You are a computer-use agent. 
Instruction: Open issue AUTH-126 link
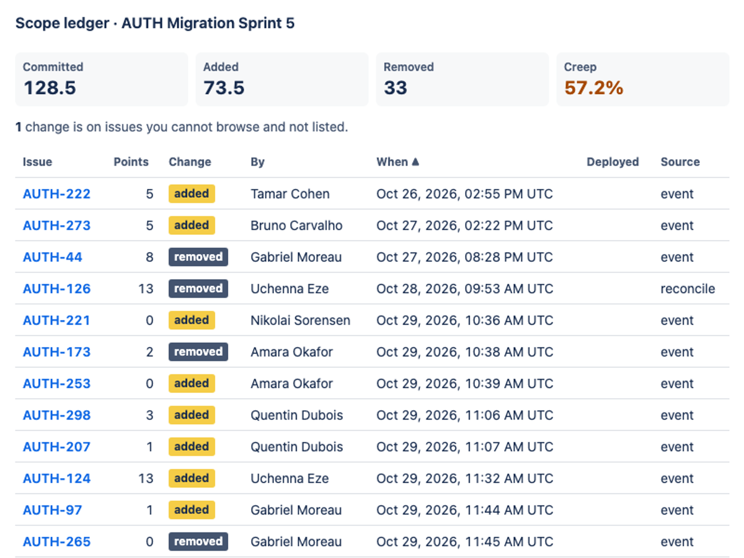point(56,289)
